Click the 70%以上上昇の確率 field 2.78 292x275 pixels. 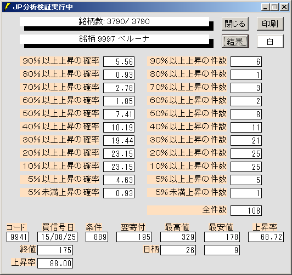119,88
